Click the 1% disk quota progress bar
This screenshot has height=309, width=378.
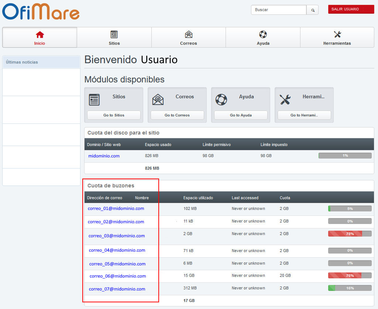click(345, 156)
